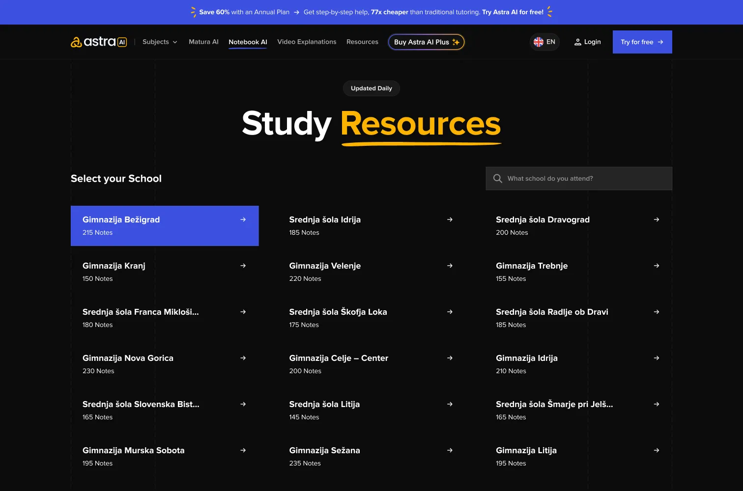Click the arrow on Gimnazija Bežigrad card
743x491 pixels.
(x=243, y=219)
